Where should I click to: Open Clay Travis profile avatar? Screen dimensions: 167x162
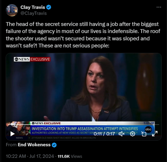12,10
